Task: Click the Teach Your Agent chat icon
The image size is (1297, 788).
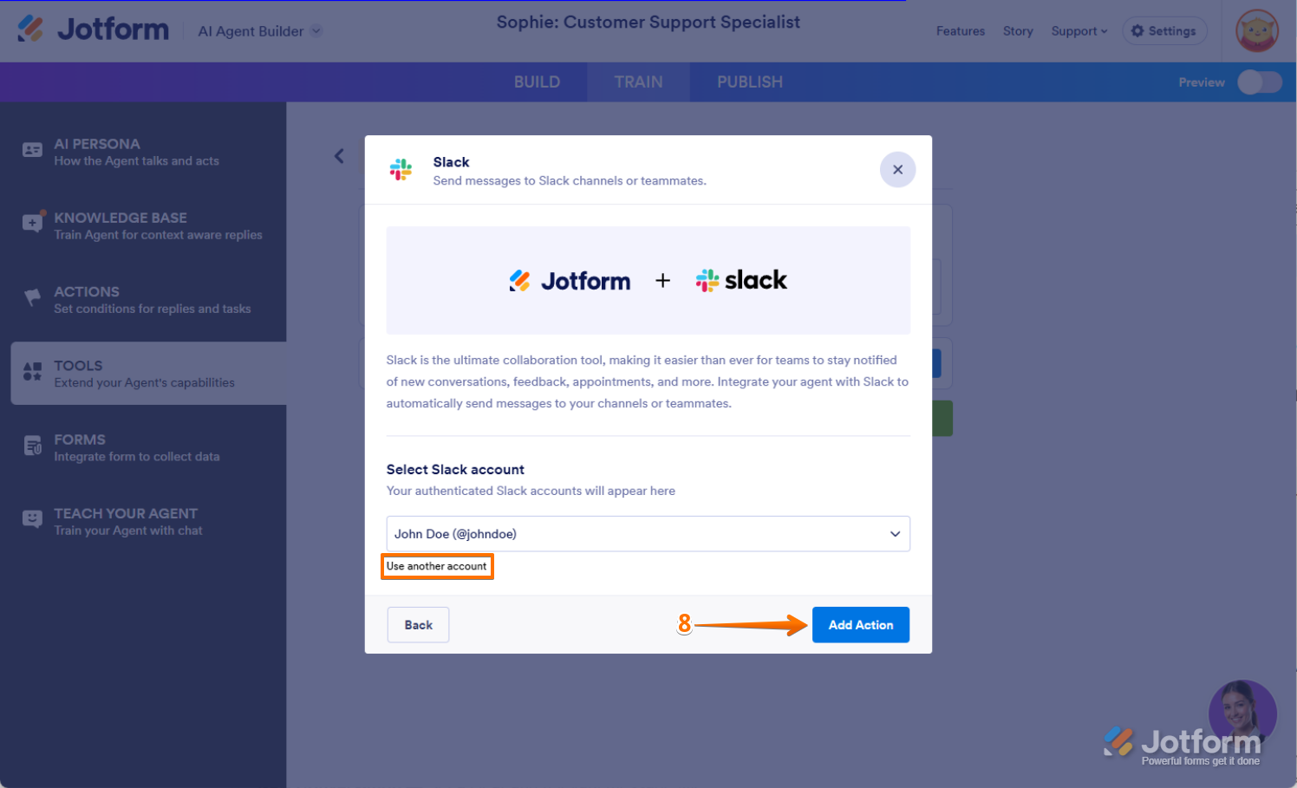Action: click(32, 519)
